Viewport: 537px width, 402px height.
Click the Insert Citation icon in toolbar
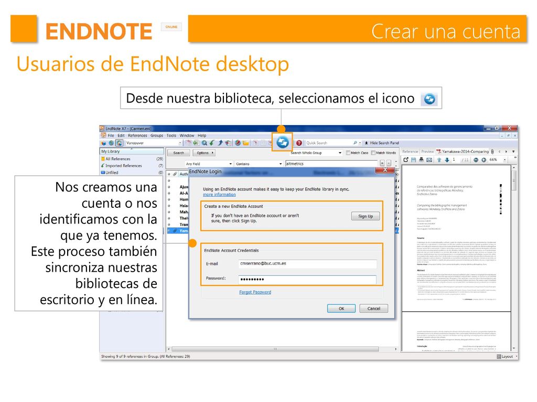(x=255, y=143)
